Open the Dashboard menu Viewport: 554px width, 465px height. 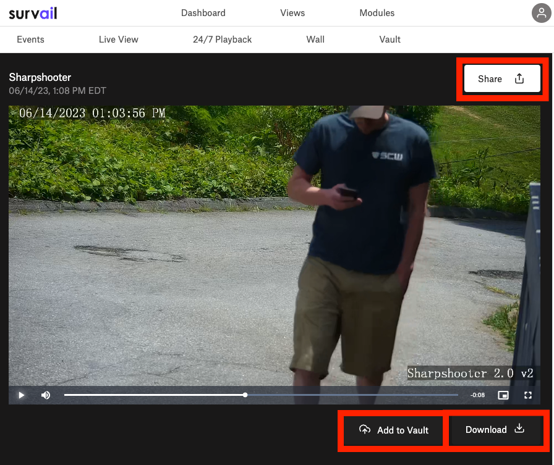point(203,13)
